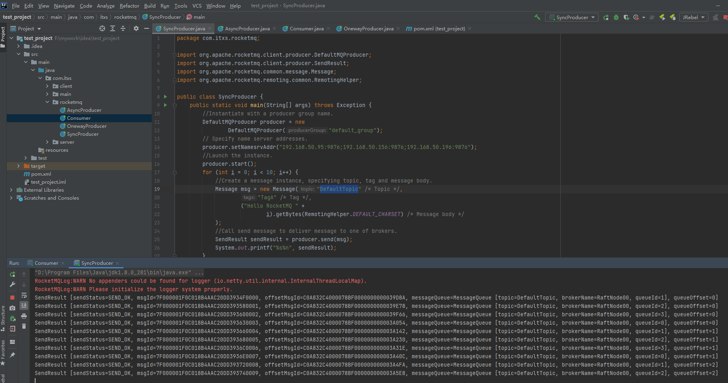728x383 pixels.
Task: Select pom.xml in the project tree
Action: [x=41, y=174]
